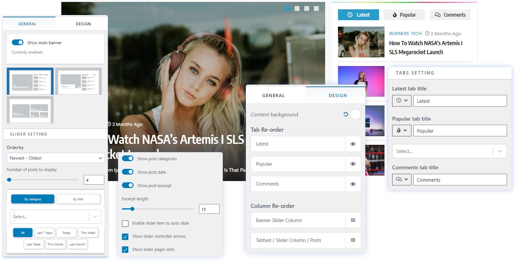Click the Comments tab title text field

(460, 180)
